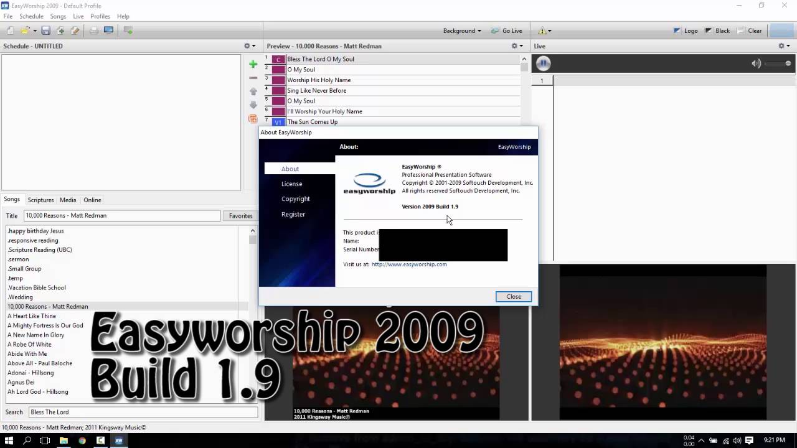Click the blue monitor display icon
797x448 pixels.
click(109, 30)
